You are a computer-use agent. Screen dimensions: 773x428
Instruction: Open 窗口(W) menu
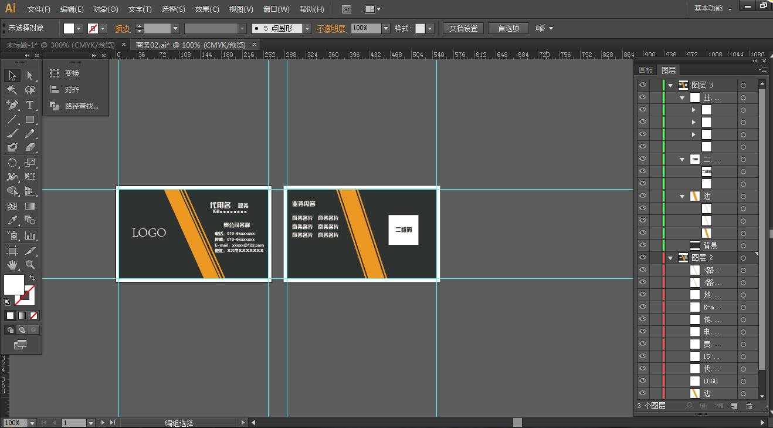click(x=276, y=9)
